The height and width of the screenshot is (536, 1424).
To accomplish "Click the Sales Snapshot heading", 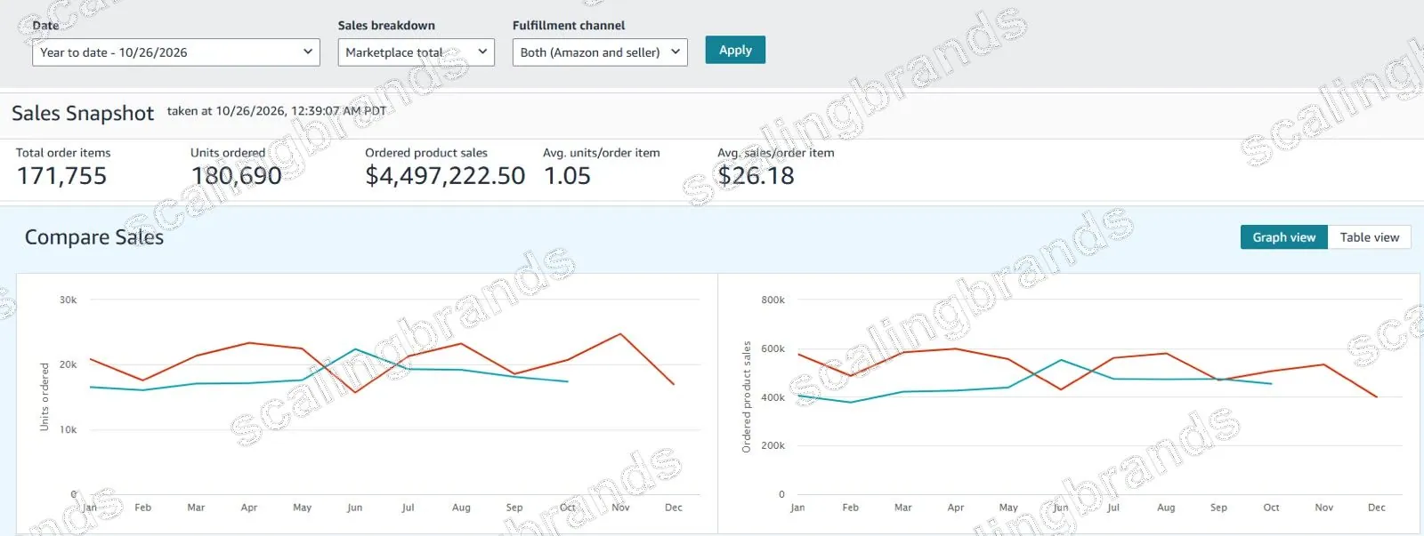I will (83, 113).
